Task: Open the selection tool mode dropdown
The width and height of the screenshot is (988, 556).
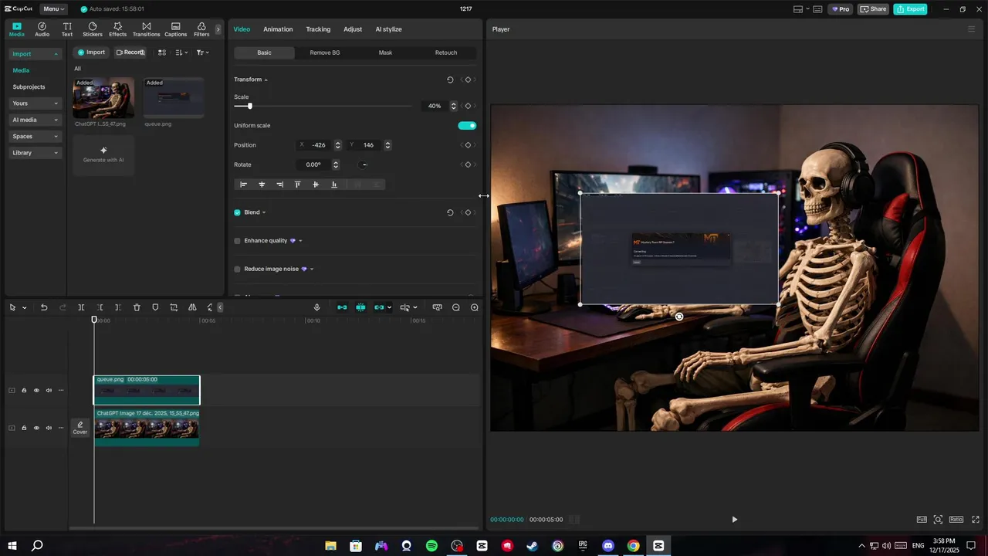Action: (x=25, y=307)
